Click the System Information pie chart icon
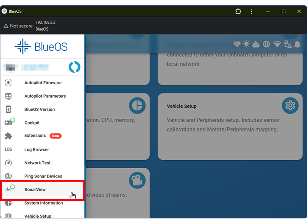 pos(8,203)
